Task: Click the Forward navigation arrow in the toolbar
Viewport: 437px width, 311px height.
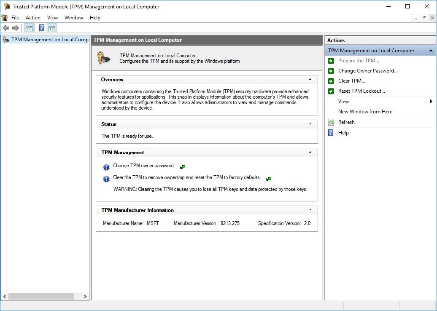Action: pyautogui.click(x=15, y=28)
